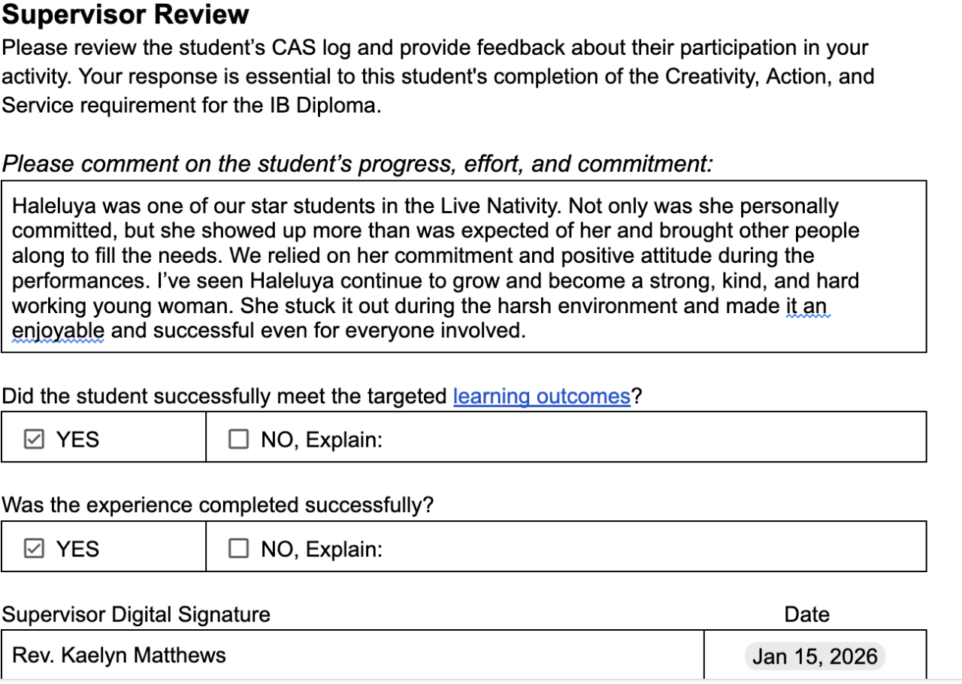Click the Date column label
The image size is (962, 684).
click(807, 615)
